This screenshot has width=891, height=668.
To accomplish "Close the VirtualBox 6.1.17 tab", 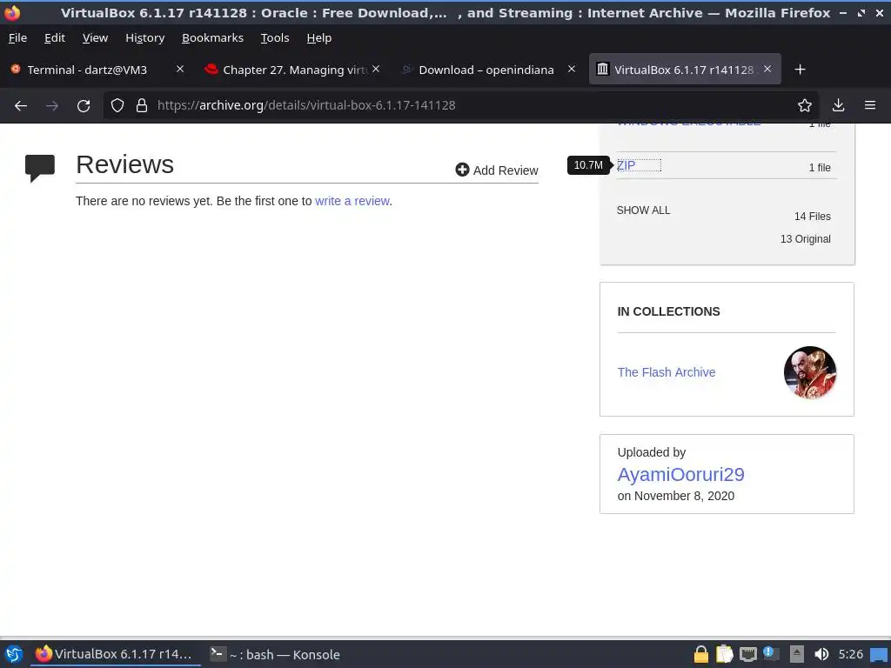I will pos(767,69).
